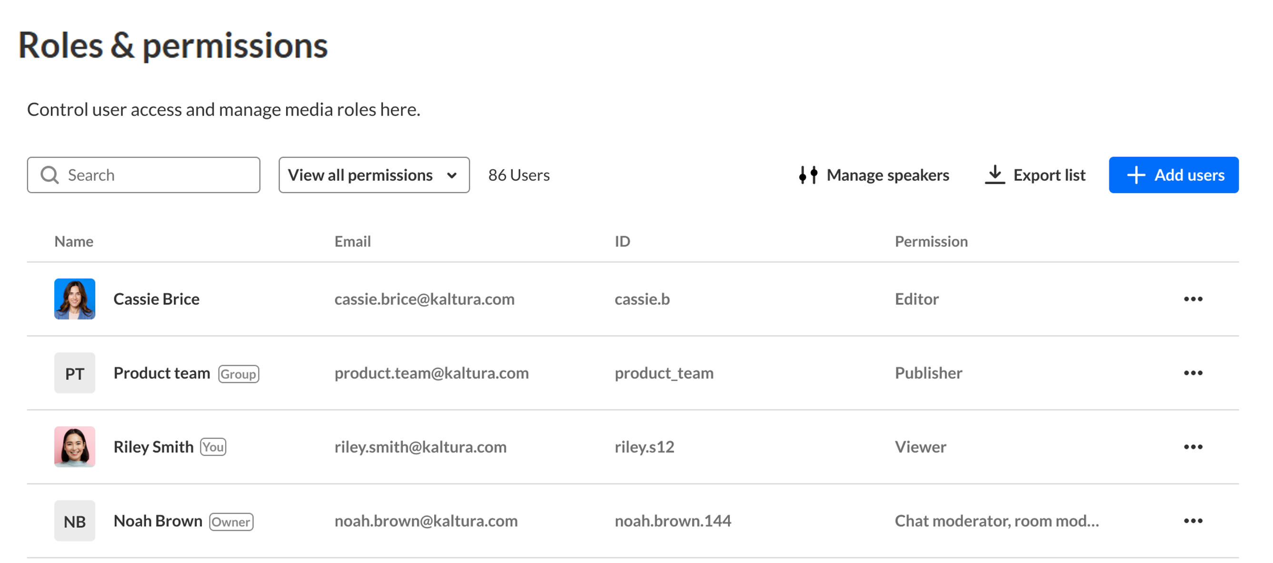Image resolution: width=1273 pixels, height=563 pixels.
Task: Open more options for Cassie Brice
Action: click(x=1193, y=299)
